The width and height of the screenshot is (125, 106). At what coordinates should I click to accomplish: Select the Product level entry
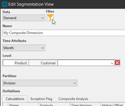click(16, 63)
